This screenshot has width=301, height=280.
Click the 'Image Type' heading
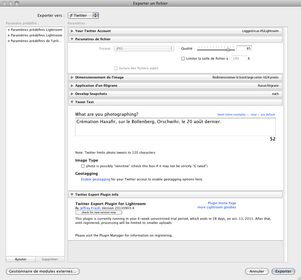tap(87, 160)
